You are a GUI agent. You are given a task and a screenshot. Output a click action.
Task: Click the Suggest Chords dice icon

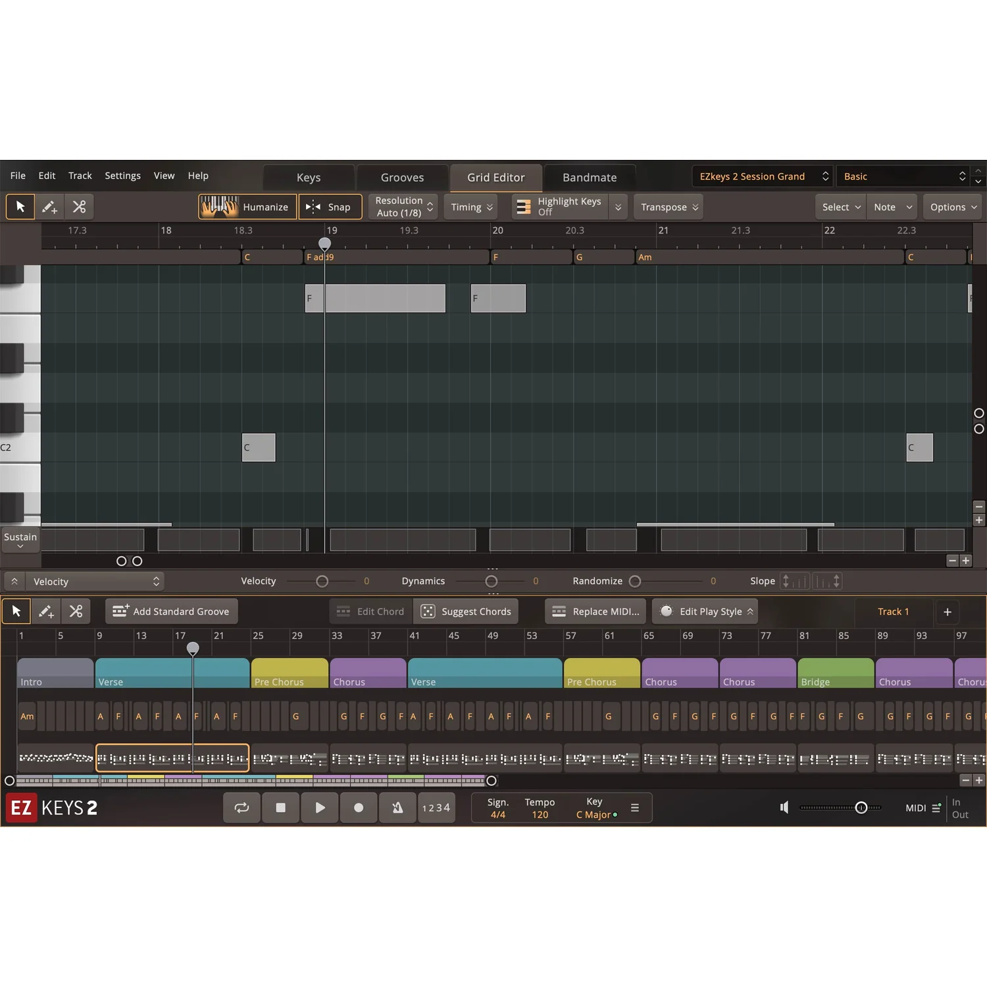point(428,611)
